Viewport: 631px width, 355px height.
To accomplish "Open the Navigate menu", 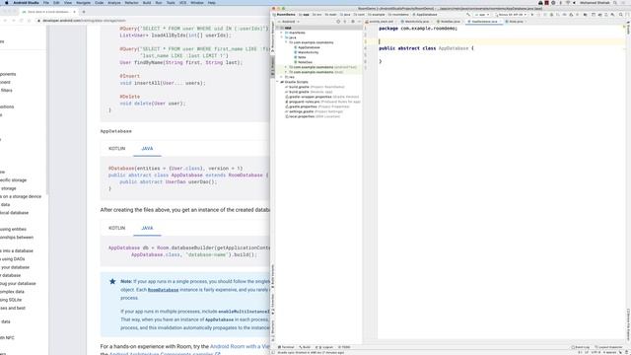I will pyautogui.click(x=83, y=2).
